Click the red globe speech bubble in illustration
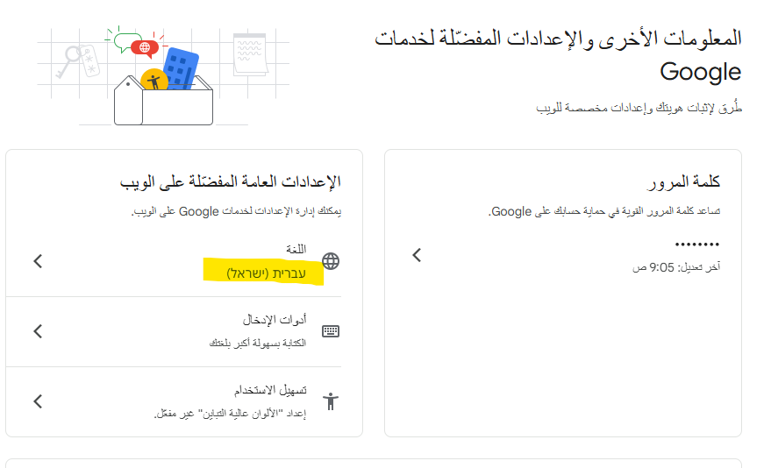The image size is (771, 468). [x=143, y=46]
